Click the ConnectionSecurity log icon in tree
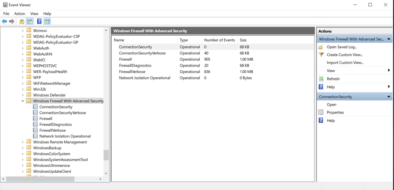Viewport: 394px width, 190px height. pyautogui.click(x=35, y=107)
